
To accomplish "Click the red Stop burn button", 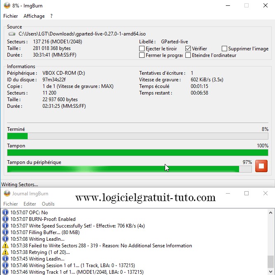I will 261,166.
